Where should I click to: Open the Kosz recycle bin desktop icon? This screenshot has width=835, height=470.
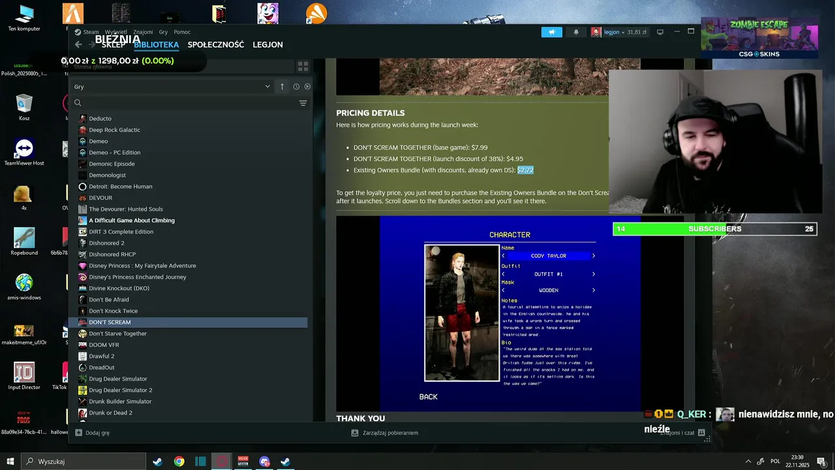coord(24,108)
